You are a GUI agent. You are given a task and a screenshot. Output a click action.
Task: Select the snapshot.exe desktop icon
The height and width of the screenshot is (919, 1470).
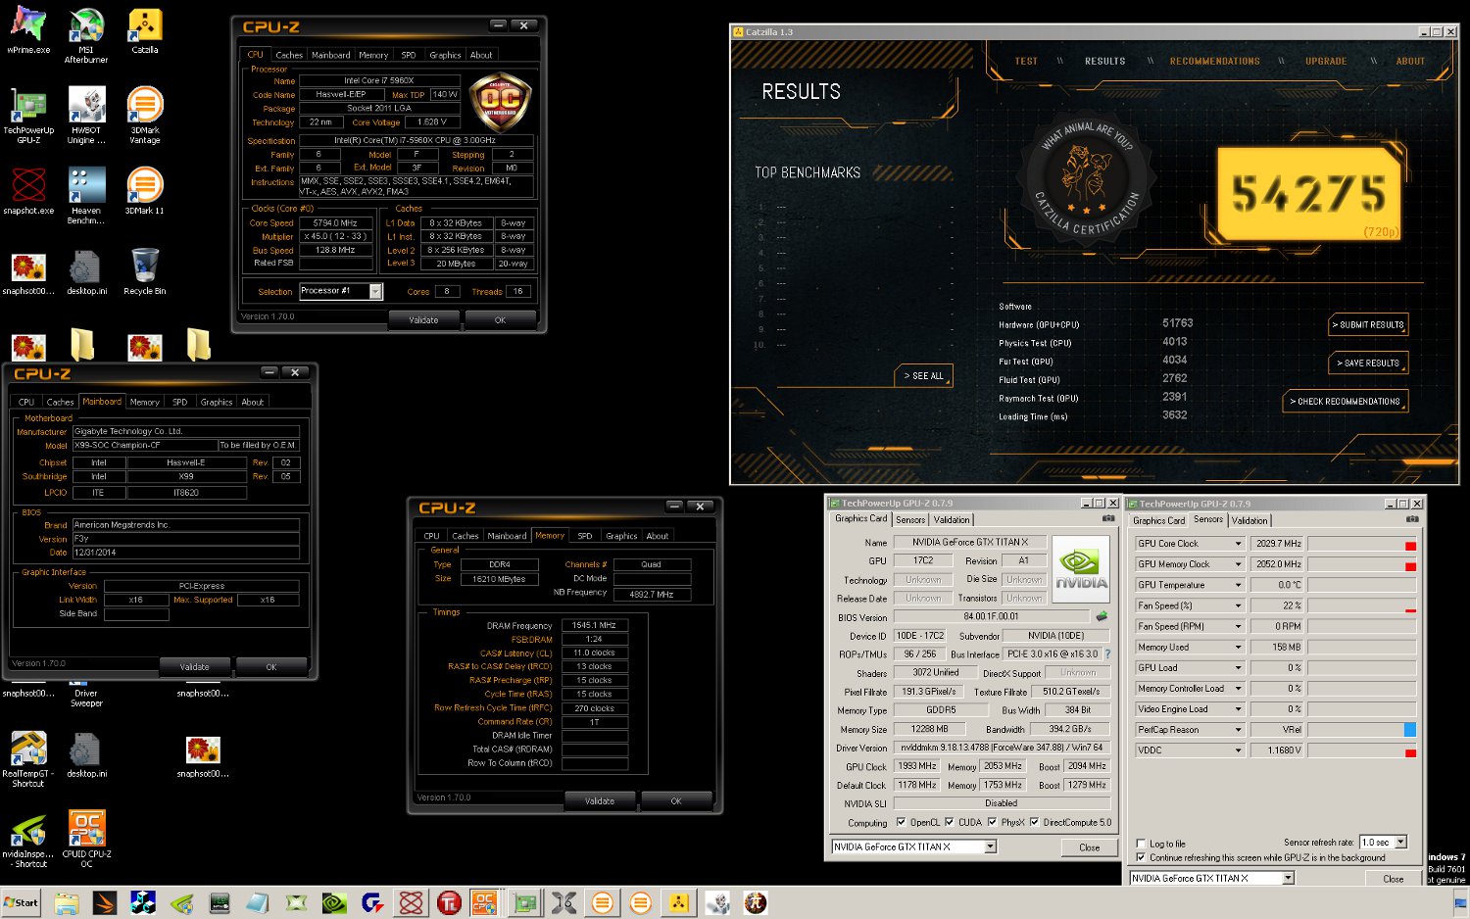point(28,191)
